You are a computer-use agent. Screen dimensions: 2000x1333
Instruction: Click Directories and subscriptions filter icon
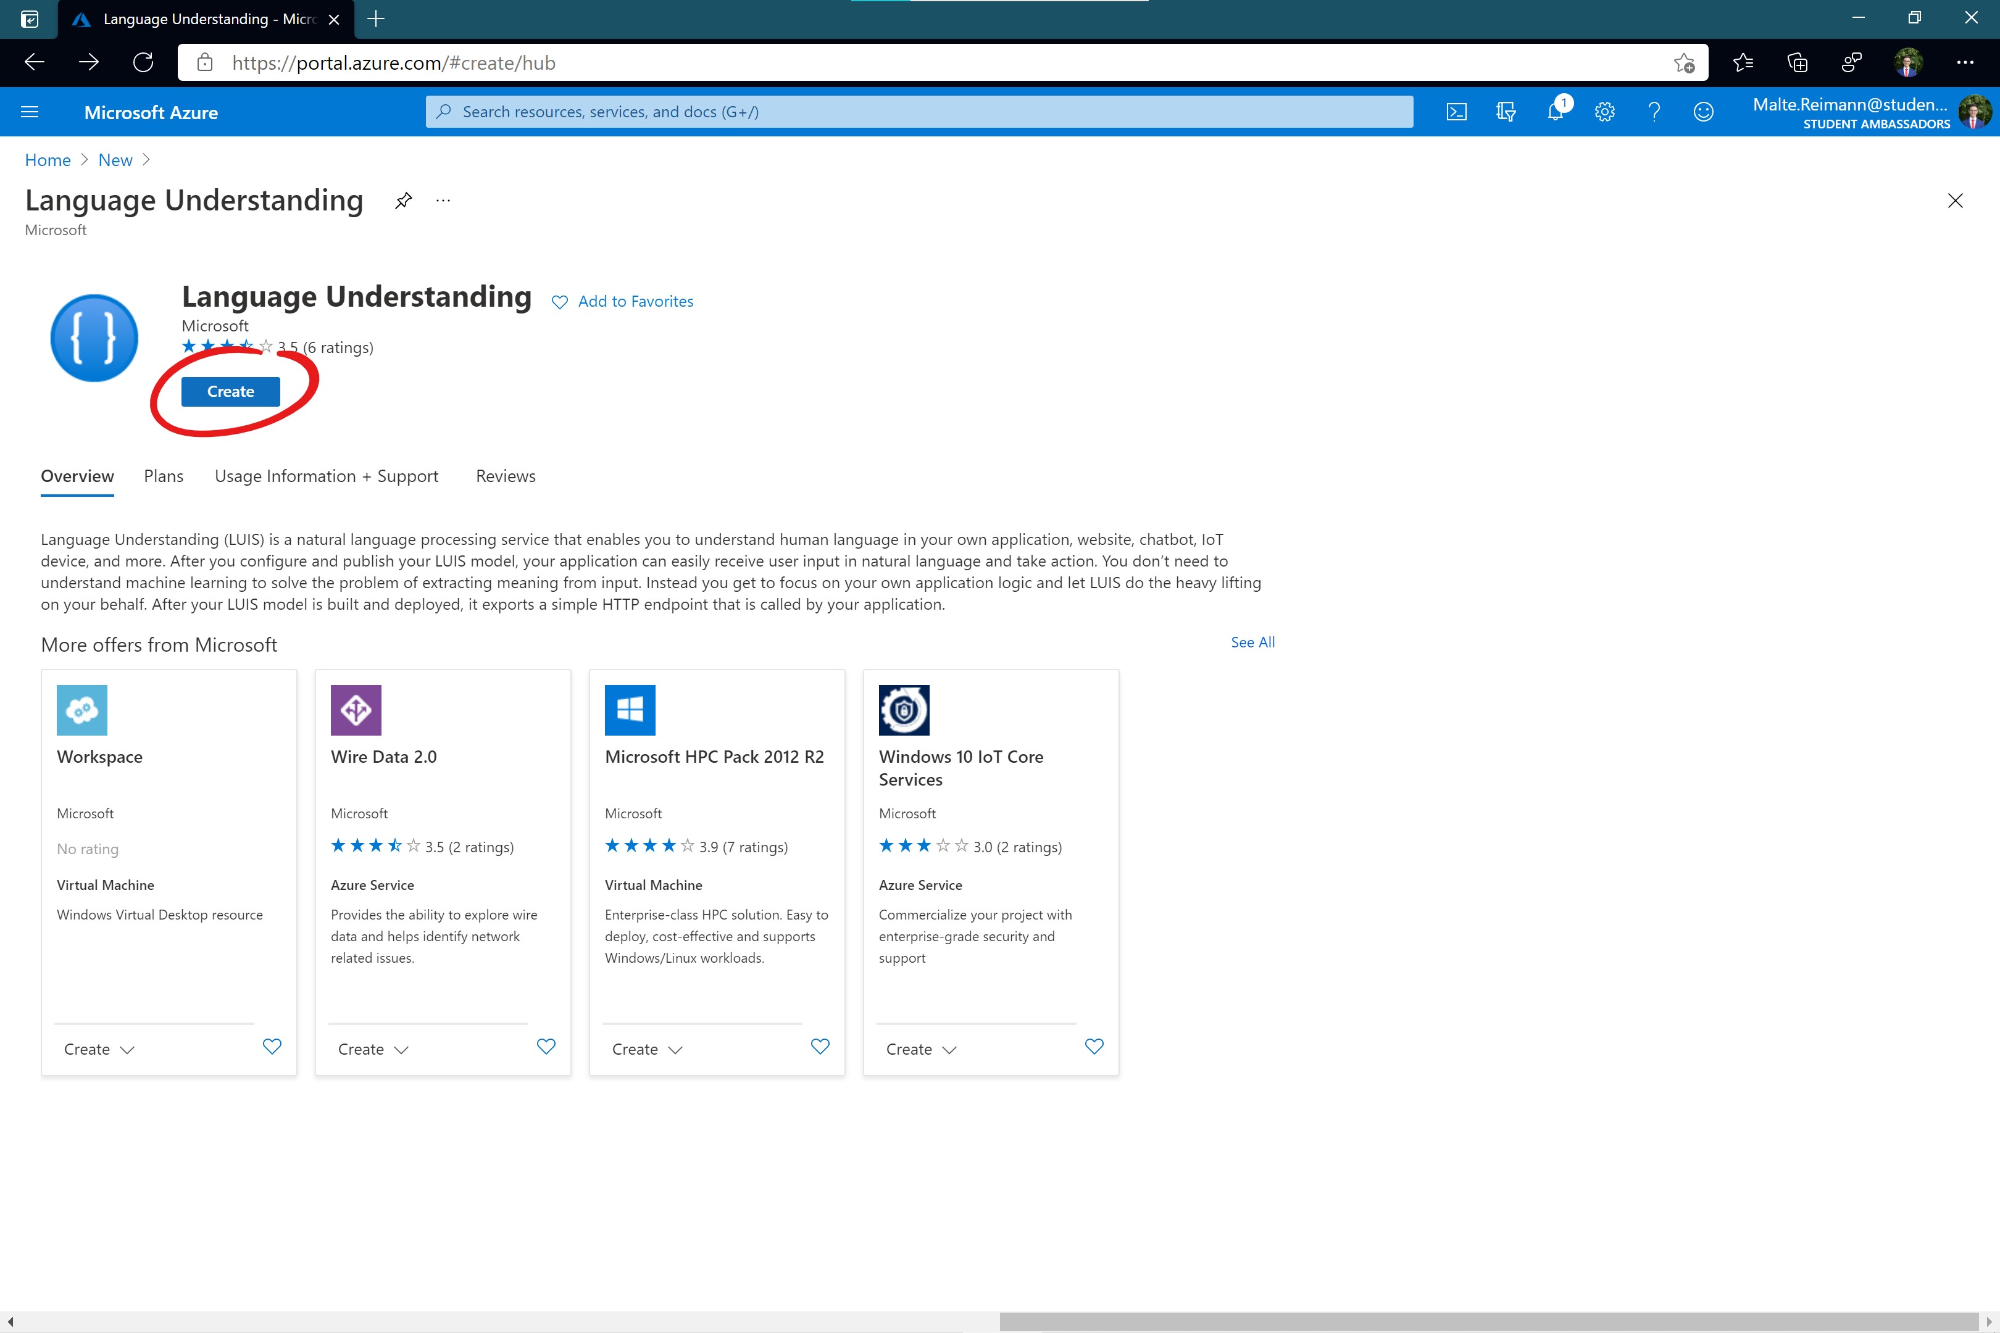1505,112
